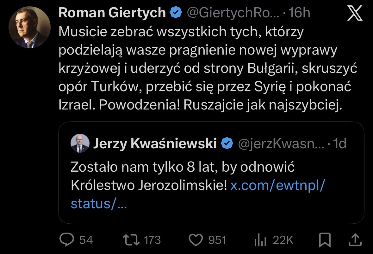
Task: Open the view analytics bar-chart icon
Action: (260, 240)
